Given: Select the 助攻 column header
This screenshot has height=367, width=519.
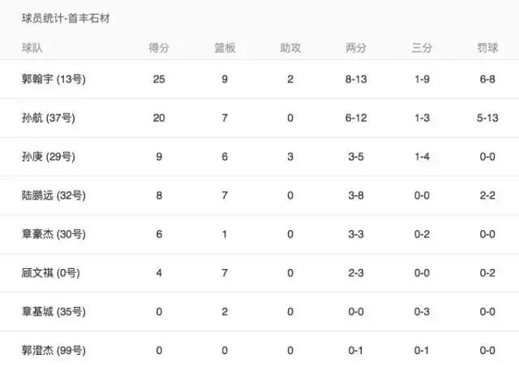Looking at the screenshot, I should coord(290,48).
